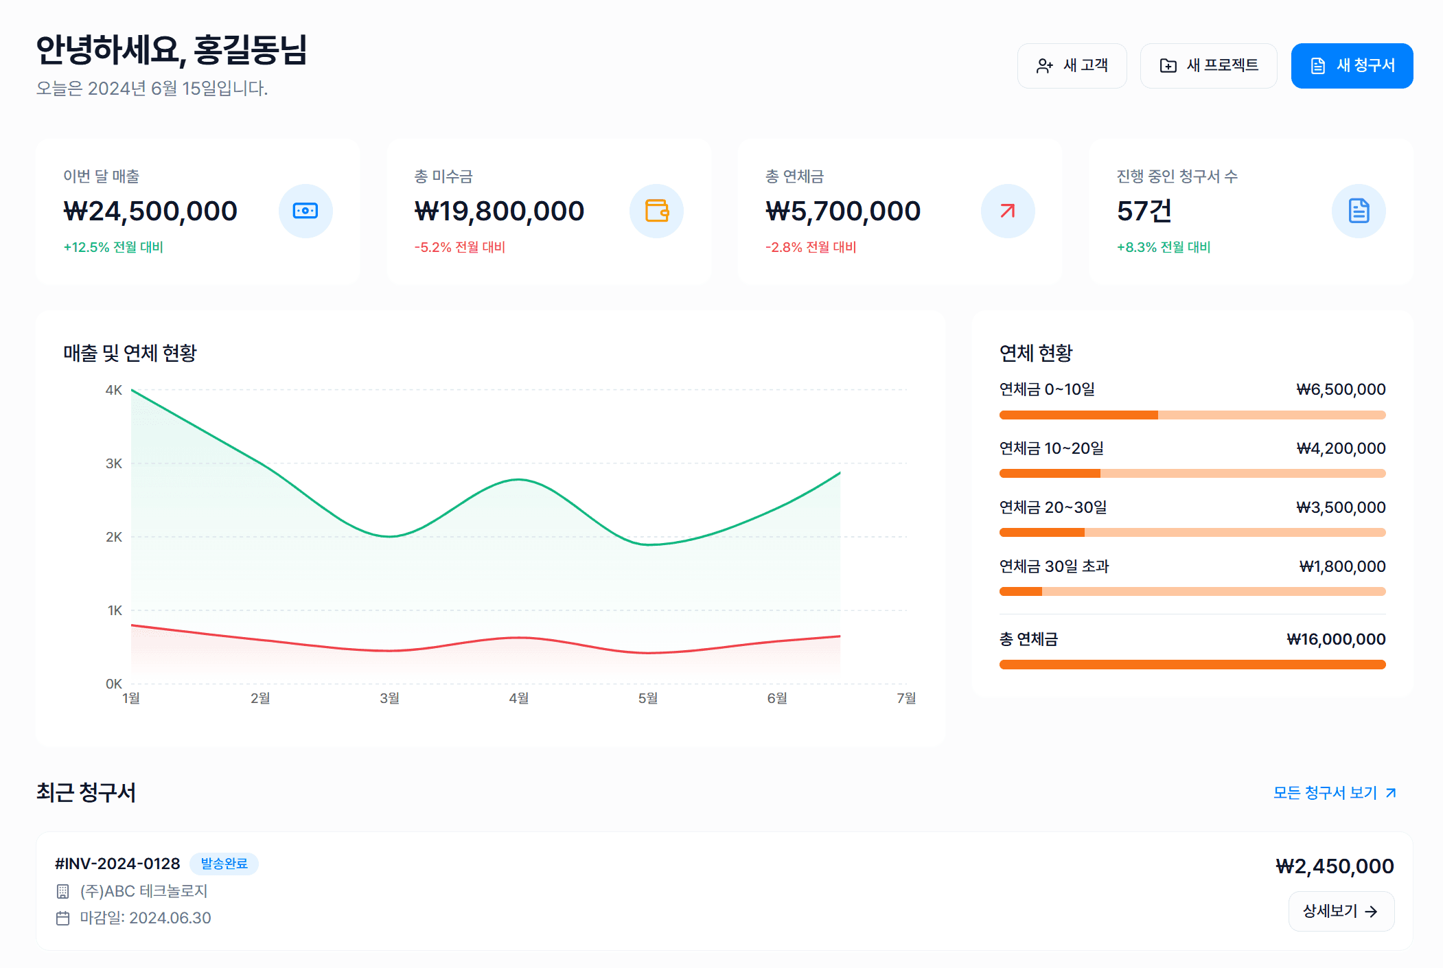The height and width of the screenshot is (968, 1443).
Task: Click the calendar icon beside 마감일
Action: pos(62,918)
